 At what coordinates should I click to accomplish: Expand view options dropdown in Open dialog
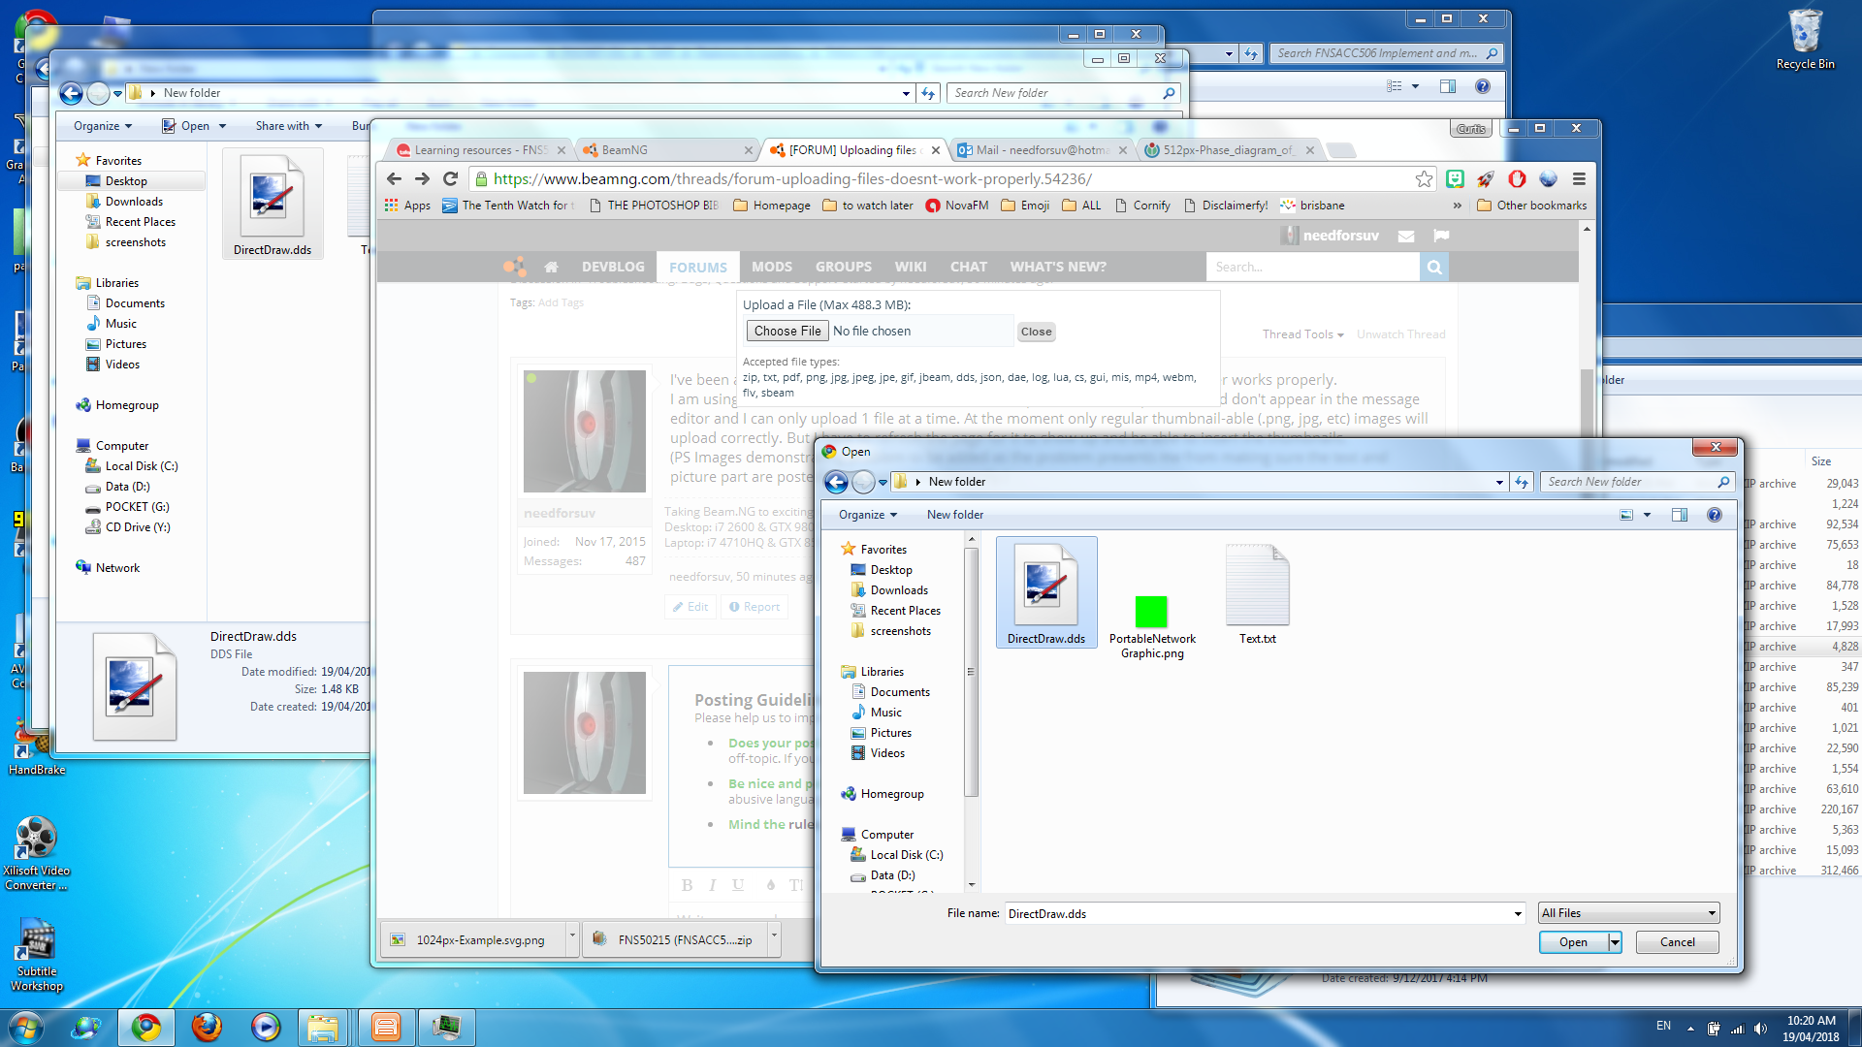[x=1647, y=515]
